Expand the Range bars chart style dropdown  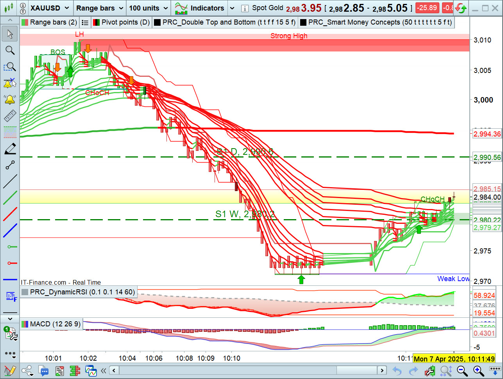99,8
